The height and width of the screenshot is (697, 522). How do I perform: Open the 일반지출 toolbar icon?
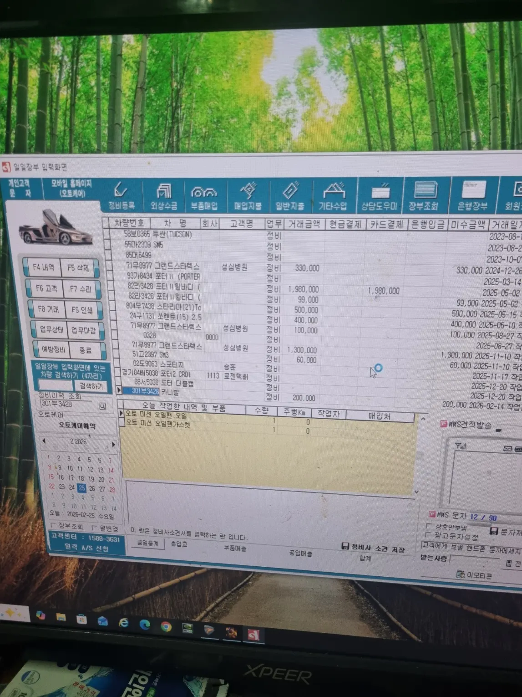pyautogui.click(x=290, y=198)
